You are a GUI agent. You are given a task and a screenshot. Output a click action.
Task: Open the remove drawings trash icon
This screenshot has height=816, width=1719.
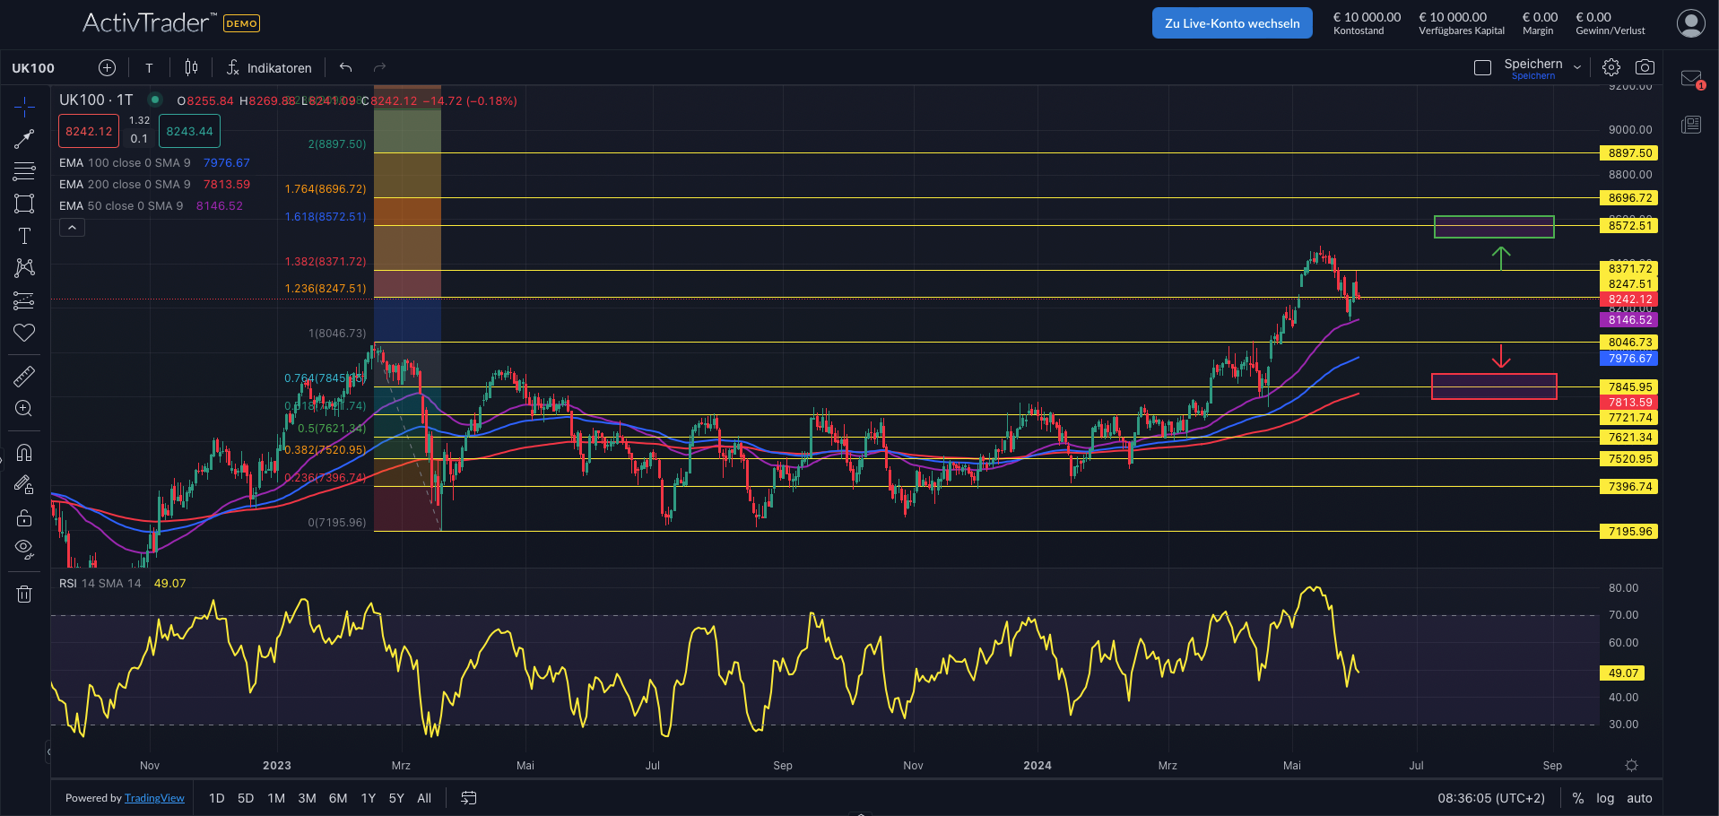pos(24,594)
